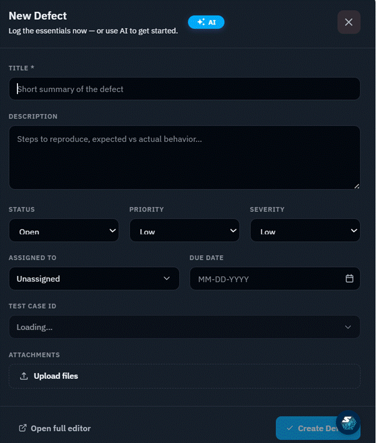The height and width of the screenshot is (443, 377).
Task: Click the external-link icon beside Open full editor
Action: point(22,428)
